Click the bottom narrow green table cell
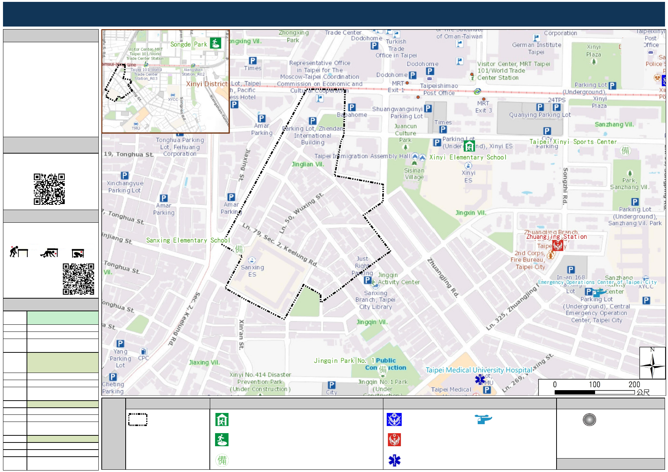668x472 pixels. point(62,439)
